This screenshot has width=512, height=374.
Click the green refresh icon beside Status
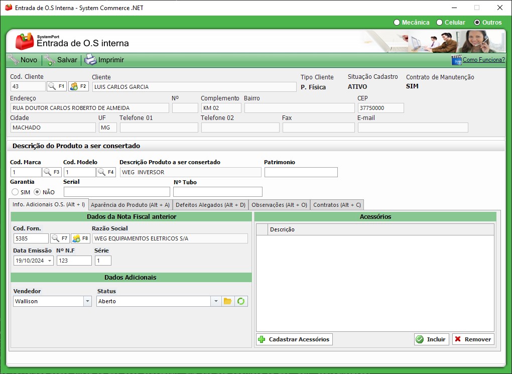click(x=241, y=301)
